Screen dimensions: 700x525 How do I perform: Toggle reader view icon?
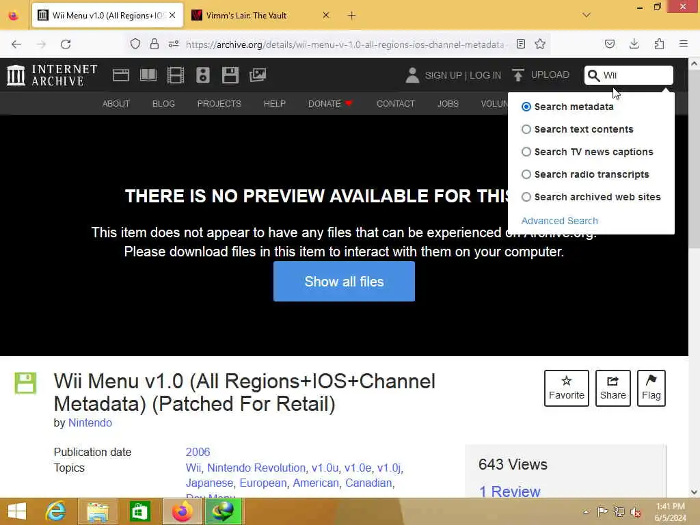coord(520,44)
